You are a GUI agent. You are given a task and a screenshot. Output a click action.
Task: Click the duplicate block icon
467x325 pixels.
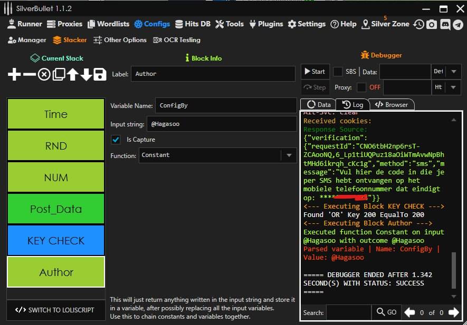pyautogui.click(x=59, y=75)
